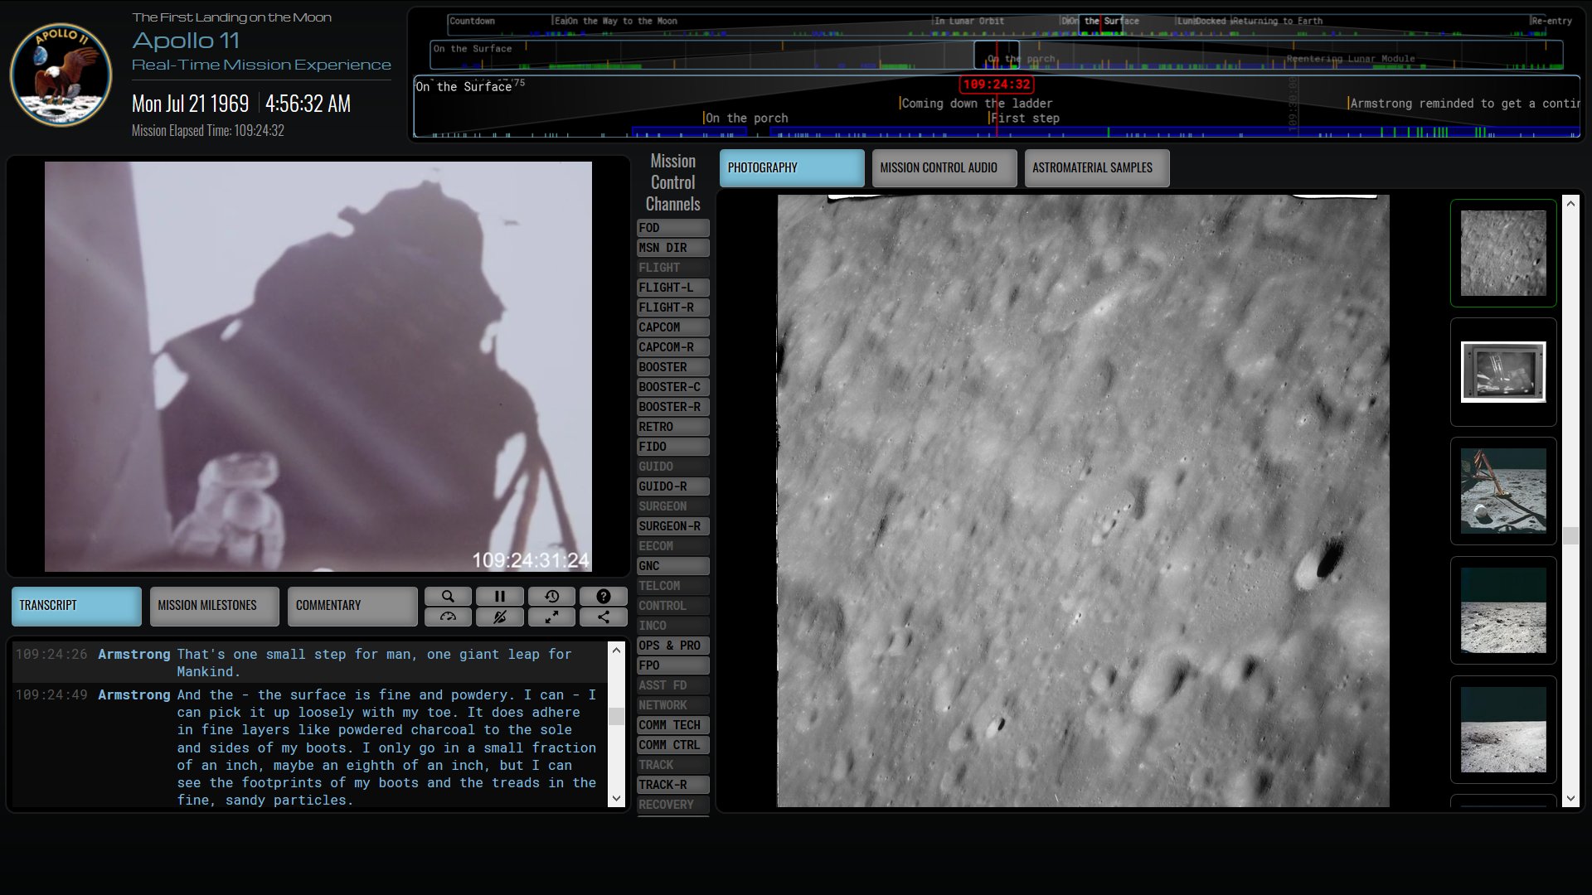Open the lander leg color photo thumbnail
This screenshot has width=1592, height=895.
pos(1502,491)
